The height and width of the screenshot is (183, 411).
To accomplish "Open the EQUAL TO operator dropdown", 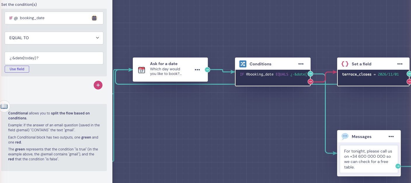I will (54, 38).
